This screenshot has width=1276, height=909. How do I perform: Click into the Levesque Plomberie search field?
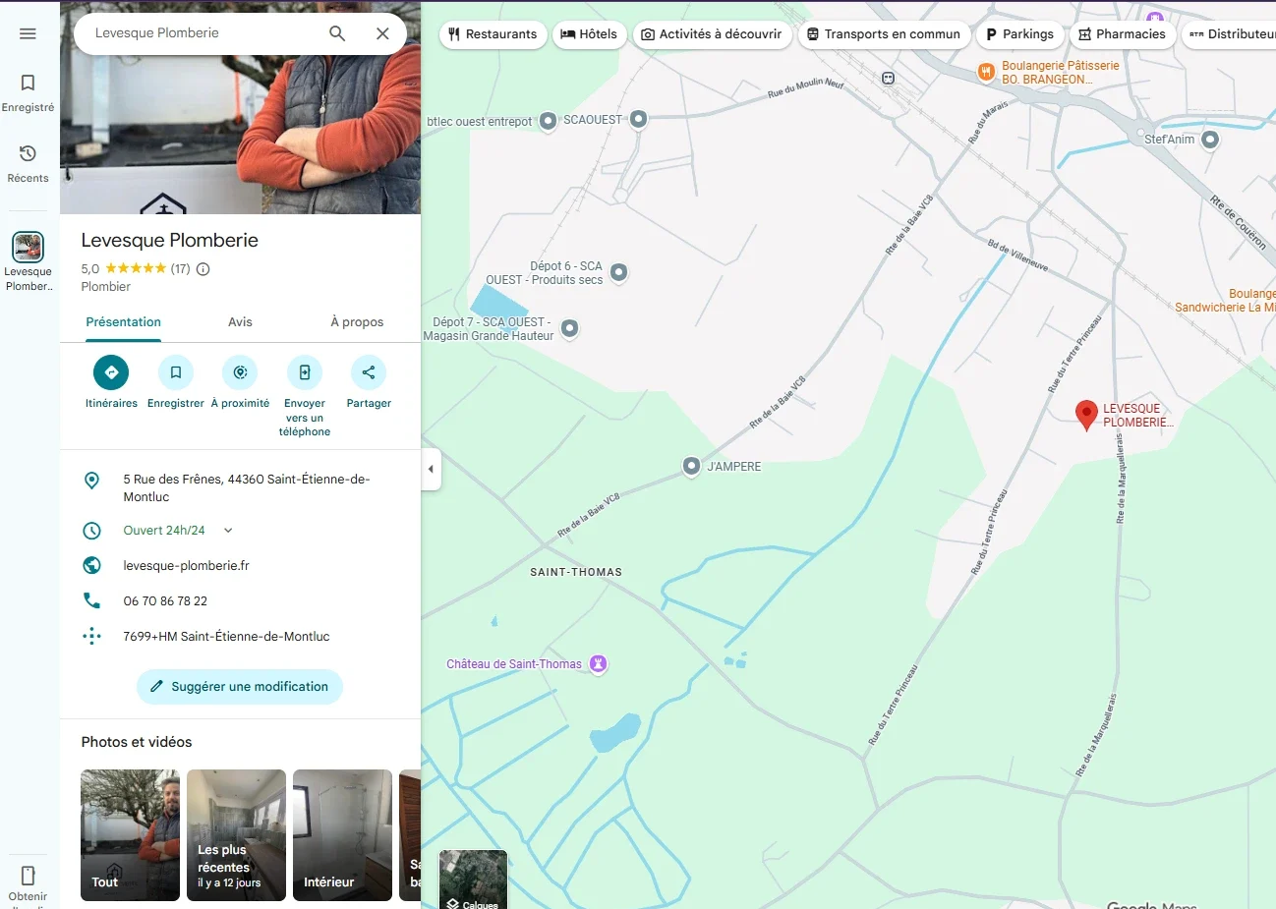(202, 33)
